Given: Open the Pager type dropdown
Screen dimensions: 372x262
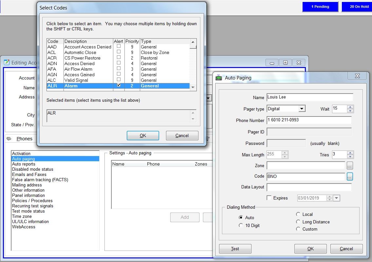Looking at the screenshot, I should (302, 109).
